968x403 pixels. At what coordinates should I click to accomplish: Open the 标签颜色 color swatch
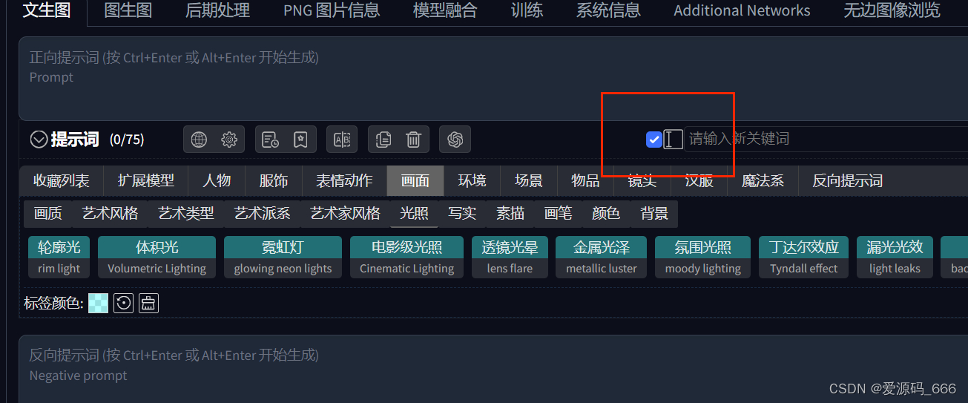[98, 303]
